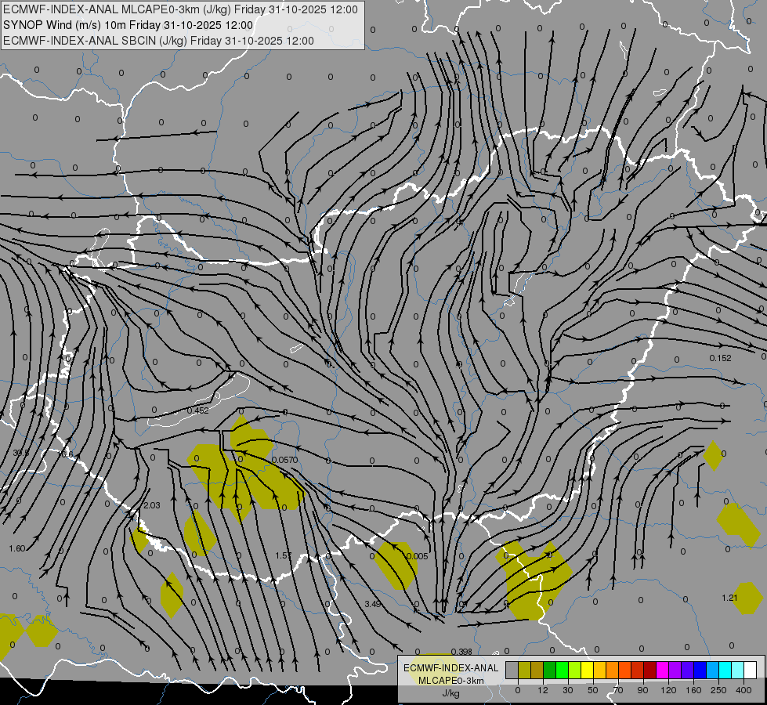Viewport: 767px width, 705px height.
Task: Select the 70 tick label in legend
Action: pyautogui.click(x=618, y=690)
